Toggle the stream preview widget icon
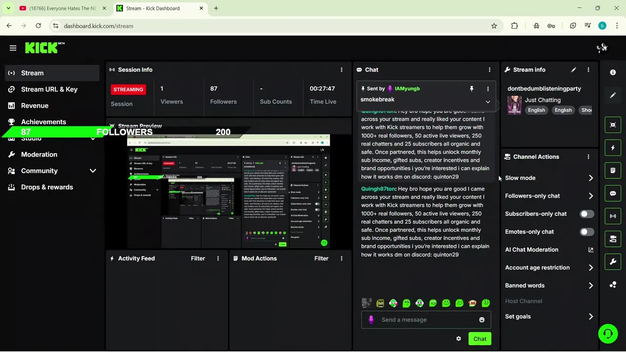The image size is (626, 352). [x=613, y=125]
